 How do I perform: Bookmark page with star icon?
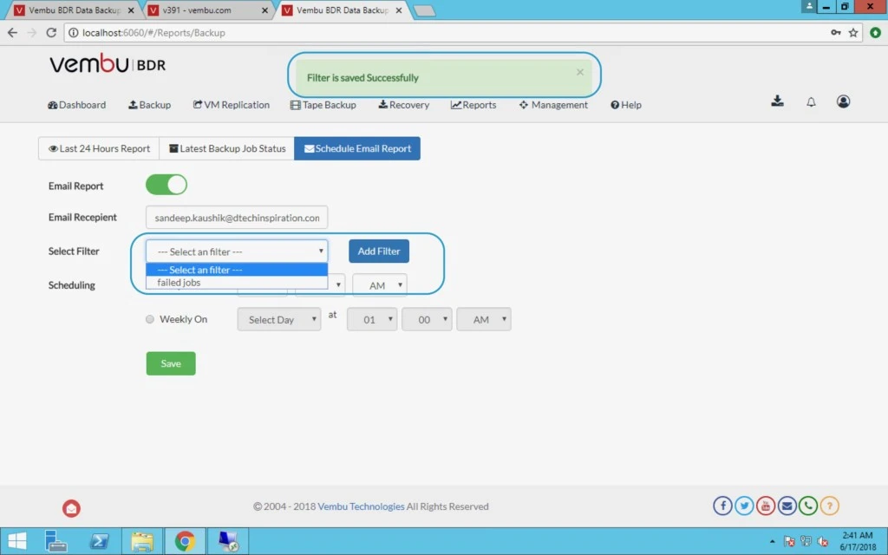click(853, 33)
